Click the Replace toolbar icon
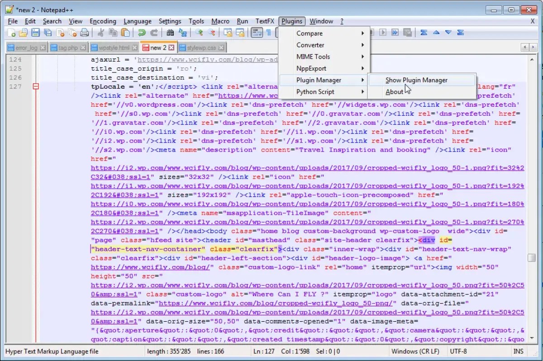 point(184,33)
